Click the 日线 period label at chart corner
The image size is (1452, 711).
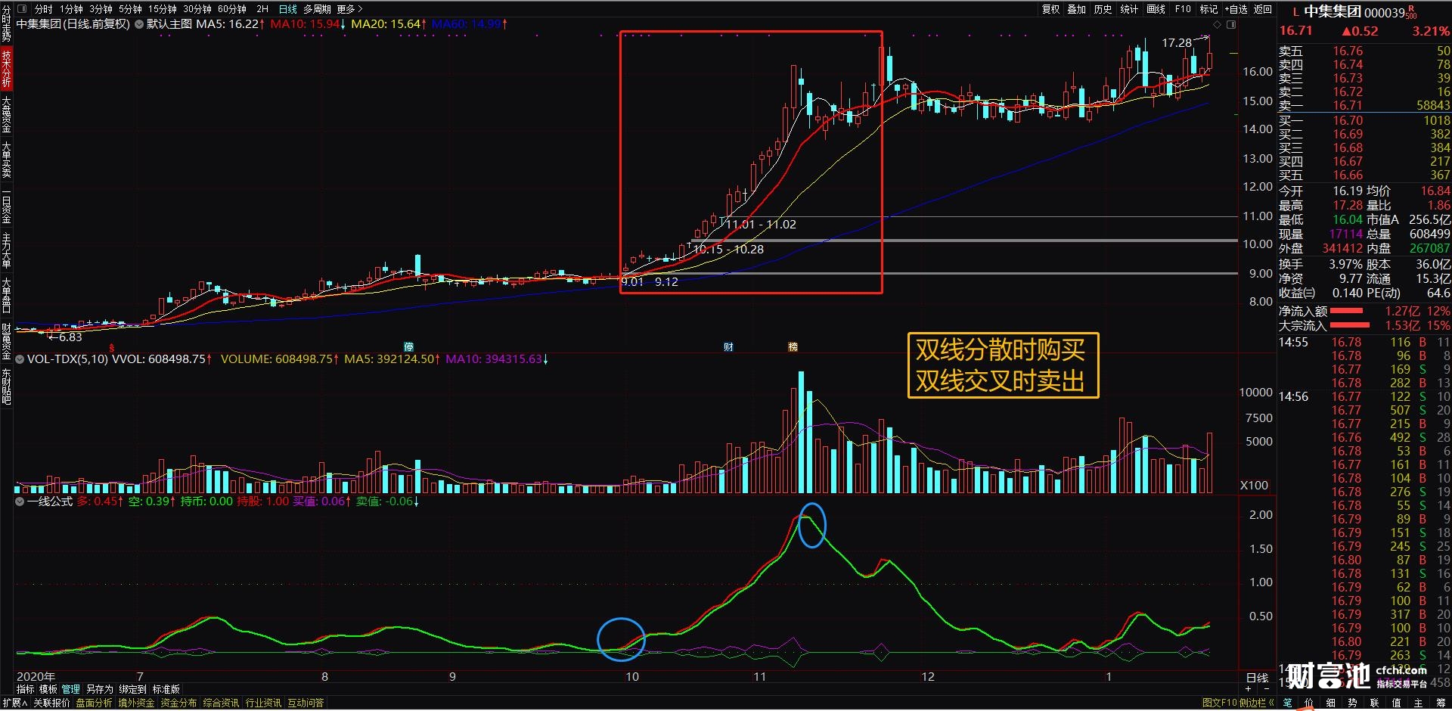point(1257,678)
